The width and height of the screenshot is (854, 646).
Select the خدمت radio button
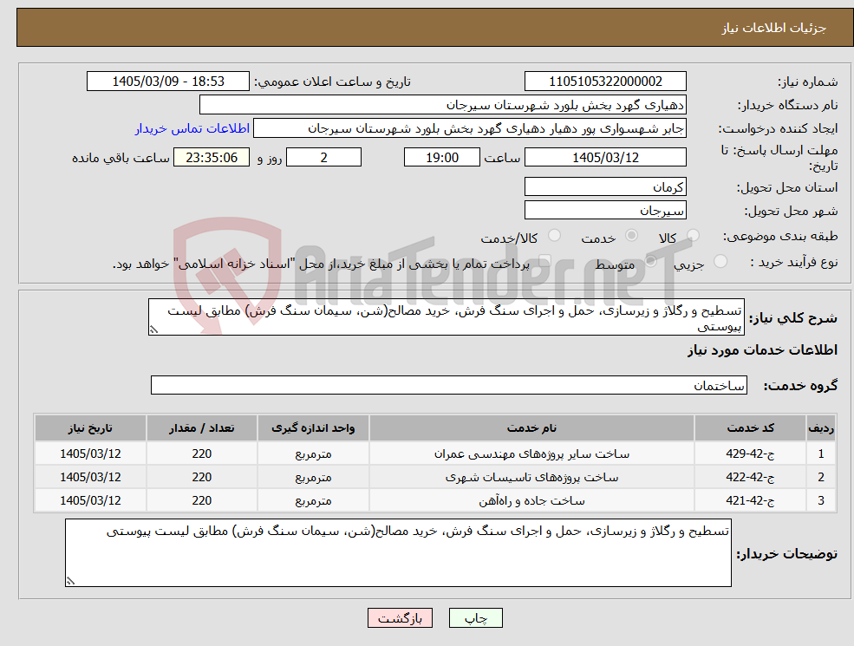(x=631, y=235)
